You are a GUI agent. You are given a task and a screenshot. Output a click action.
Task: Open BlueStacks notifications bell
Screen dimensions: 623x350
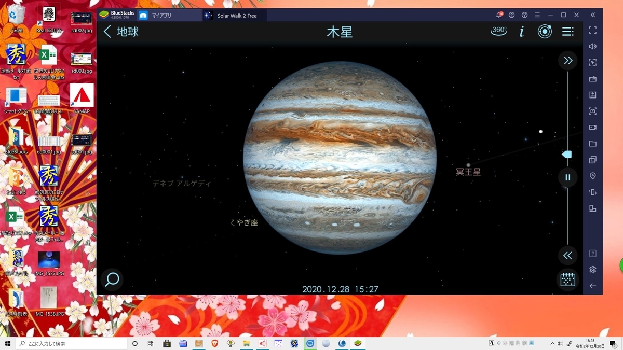[x=499, y=15]
